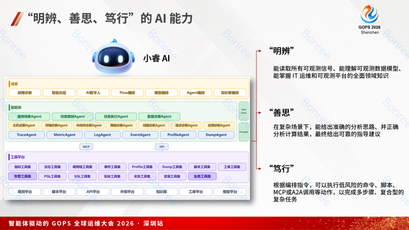The image size is (409, 230).
Task: Click the MCP connector box
Action: [86, 147]
